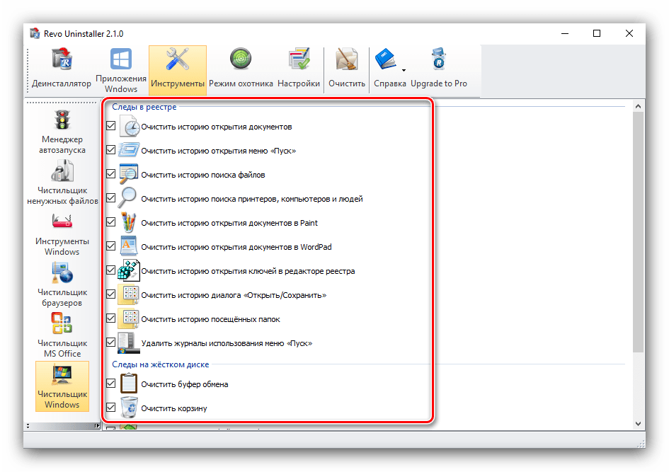This screenshot has width=669, height=472.
Task: Select Чистильщик ненужных файлов tool
Action: coord(62,182)
